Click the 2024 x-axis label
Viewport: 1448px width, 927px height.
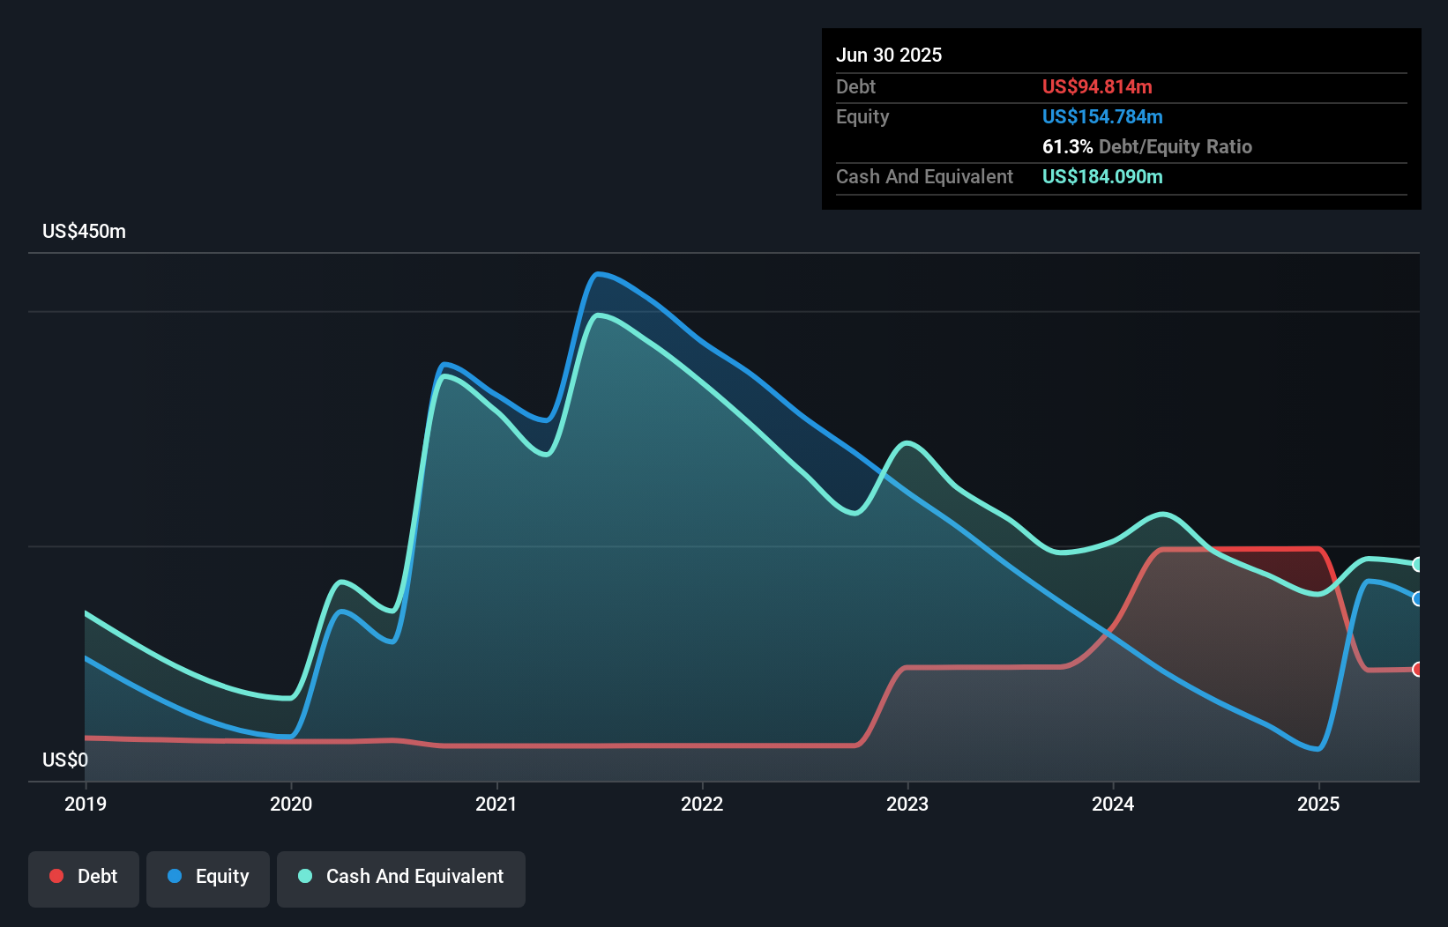coord(1113,804)
